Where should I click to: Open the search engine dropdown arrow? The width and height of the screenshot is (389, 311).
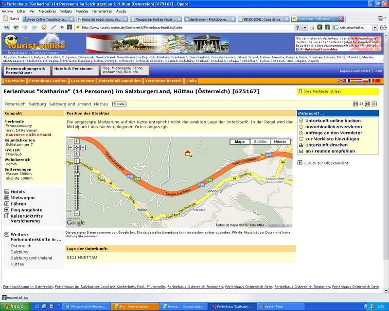(375, 28)
